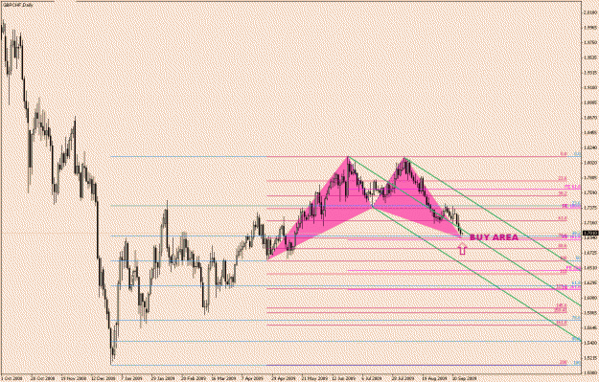Image resolution: width=599 pixels, height=382 pixels.
Task: Click the 28 Oct 2008 date label
Action: click(43, 379)
